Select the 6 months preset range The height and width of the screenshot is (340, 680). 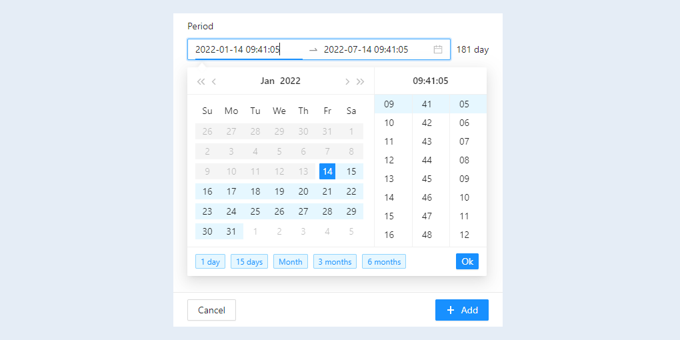point(384,261)
